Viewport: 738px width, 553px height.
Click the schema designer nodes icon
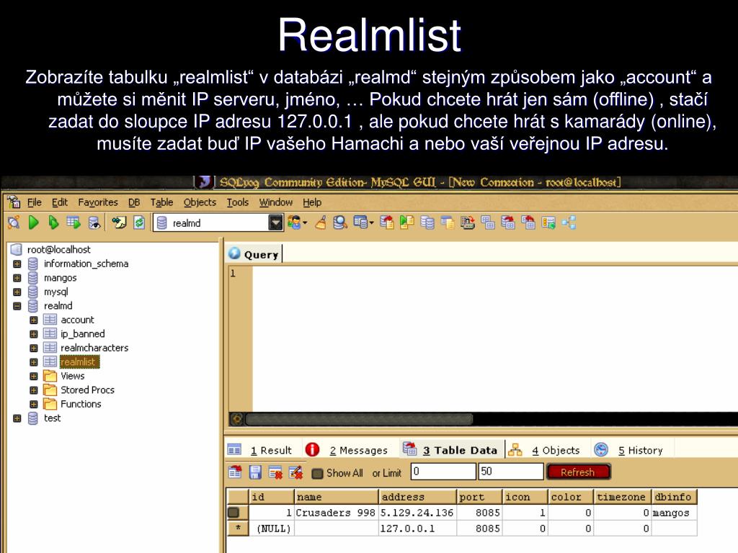pos(569,222)
